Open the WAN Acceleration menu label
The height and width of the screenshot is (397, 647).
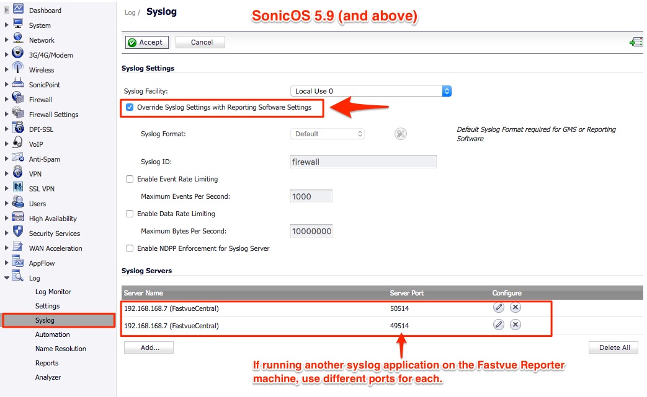[56, 248]
